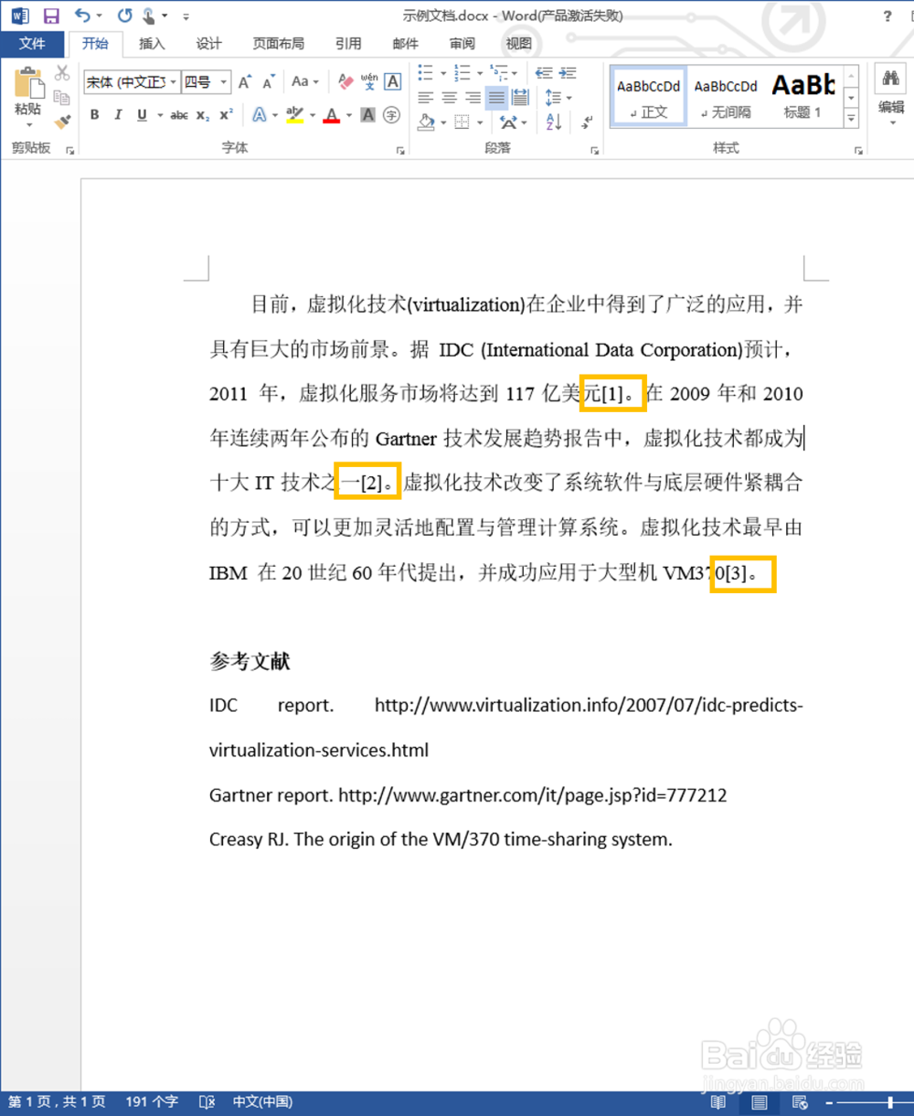Screen dimensions: 914x1116
Task: Switch to print layout view in status bar
Action: [760, 1101]
